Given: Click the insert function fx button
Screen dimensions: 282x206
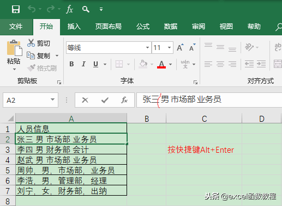Looking at the screenshot, I should point(124,100).
